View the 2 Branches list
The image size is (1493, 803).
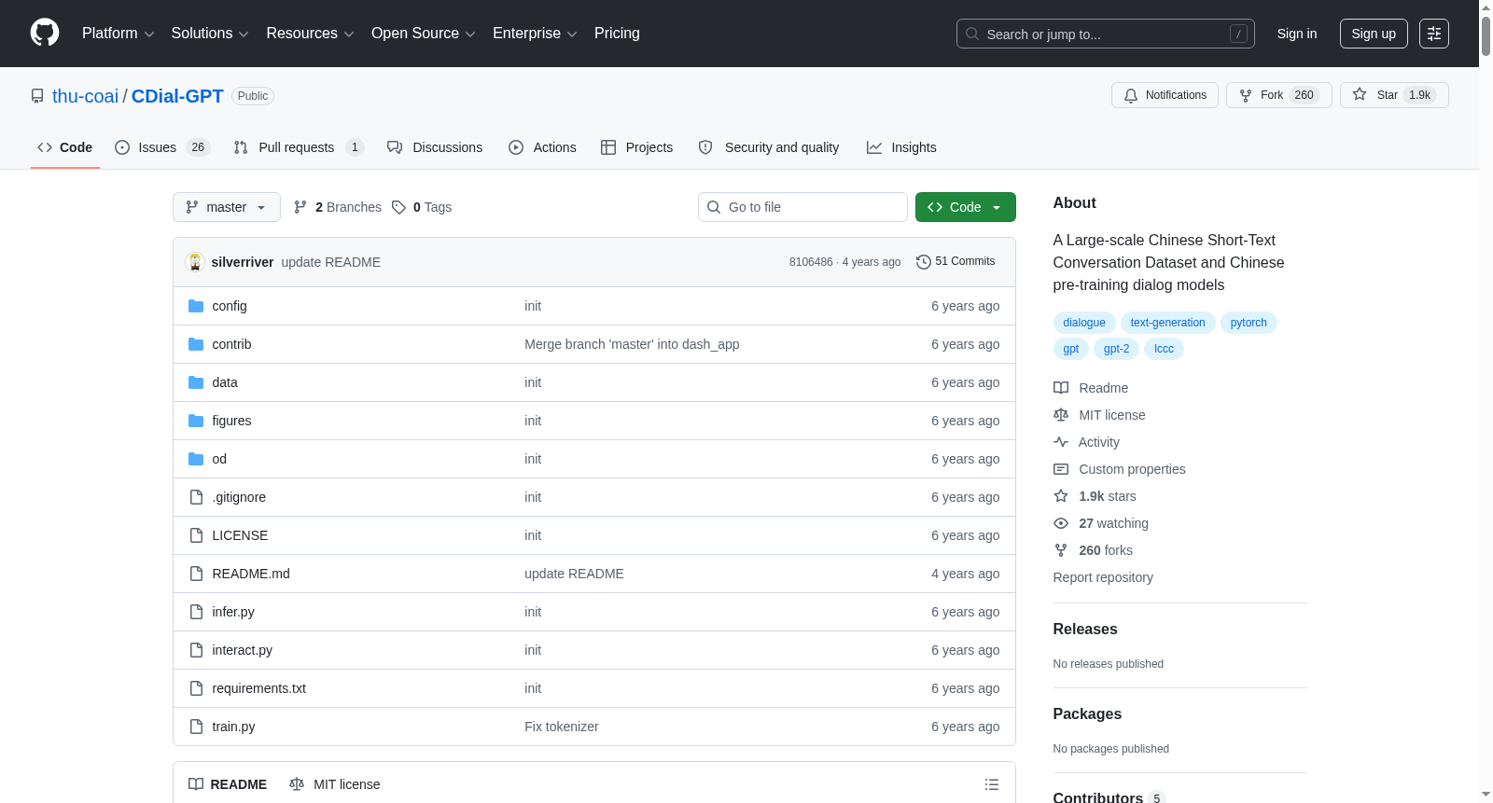click(338, 207)
